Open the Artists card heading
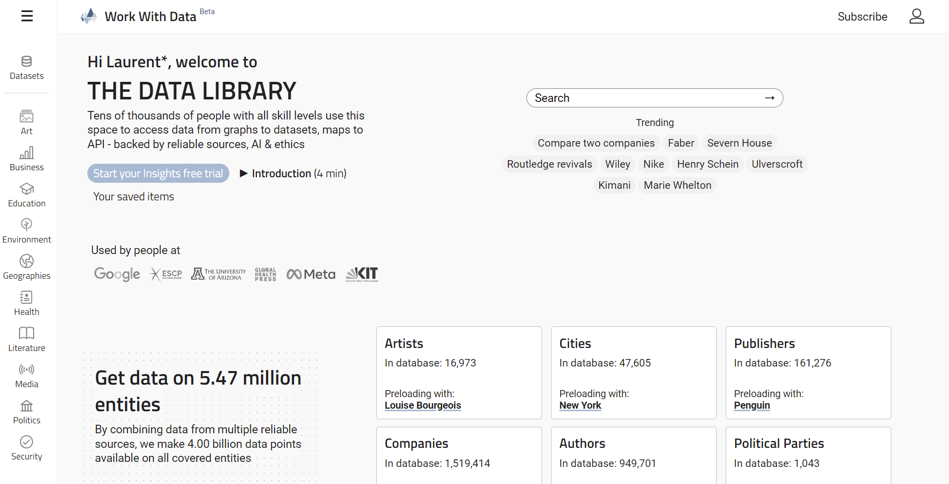Viewport: 949px width, 484px height. click(404, 343)
